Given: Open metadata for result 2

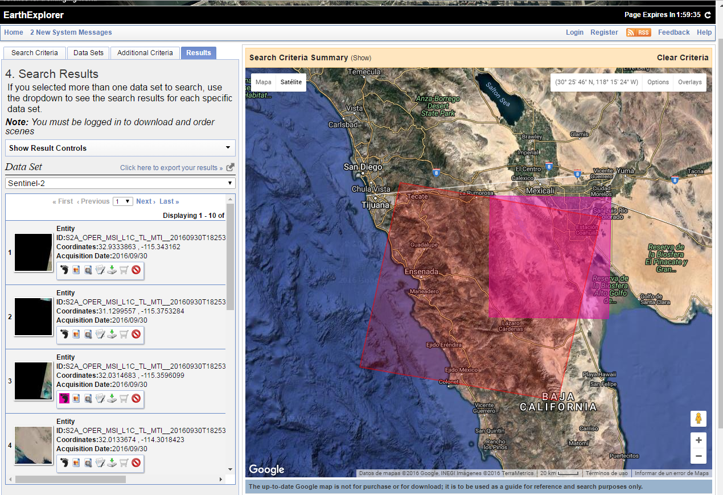Looking at the screenshot, I should (x=100, y=335).
